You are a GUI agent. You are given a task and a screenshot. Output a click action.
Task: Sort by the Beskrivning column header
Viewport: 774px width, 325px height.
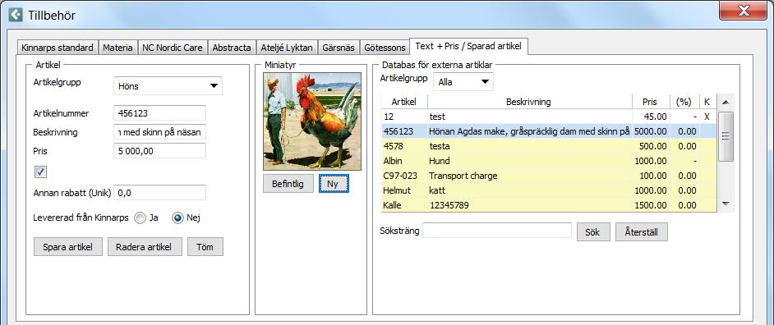(529, 102)
